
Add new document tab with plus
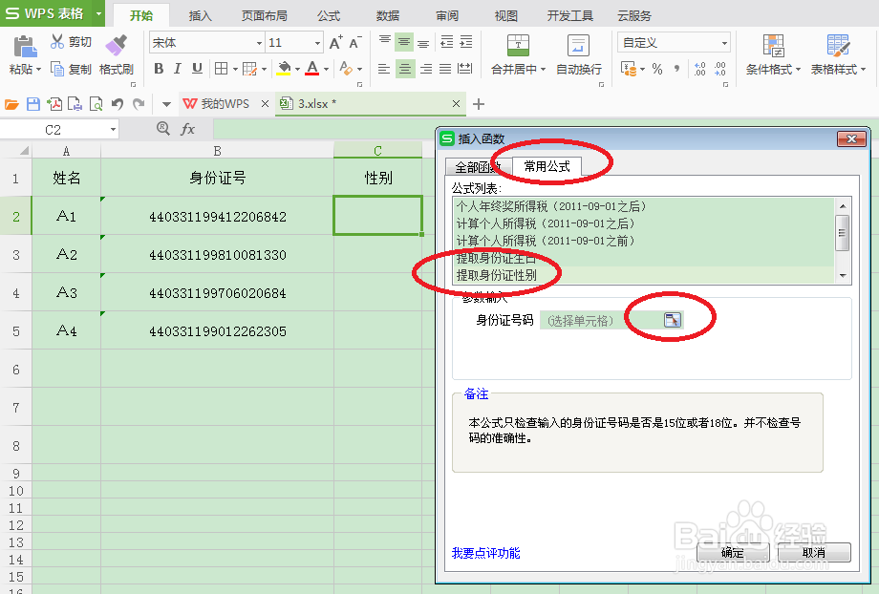478,104
